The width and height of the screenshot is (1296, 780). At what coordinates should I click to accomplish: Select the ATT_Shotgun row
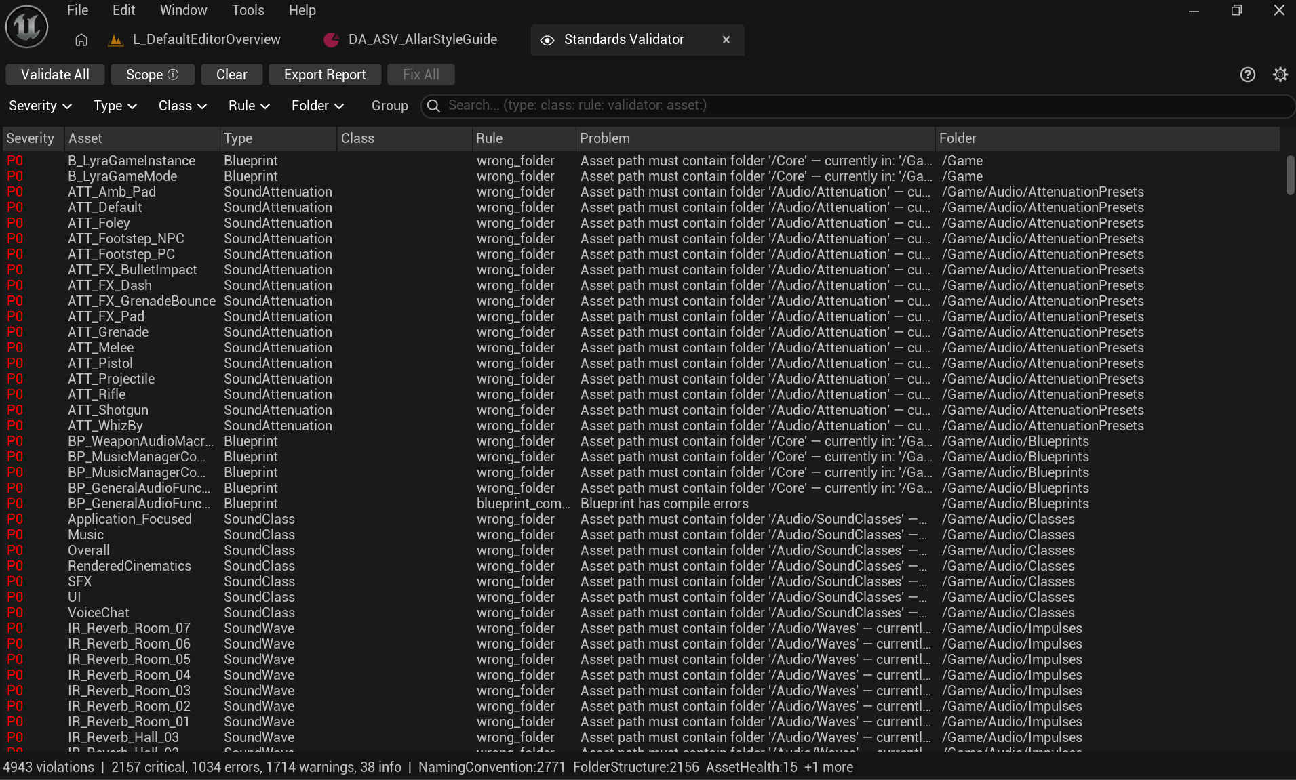(641, 410)
